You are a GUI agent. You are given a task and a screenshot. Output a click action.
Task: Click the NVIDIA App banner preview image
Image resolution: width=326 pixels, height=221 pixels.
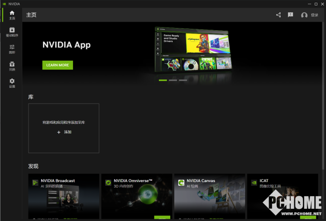pos(193,50)
